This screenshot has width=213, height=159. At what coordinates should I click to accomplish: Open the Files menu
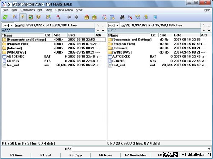click(6, 10)
